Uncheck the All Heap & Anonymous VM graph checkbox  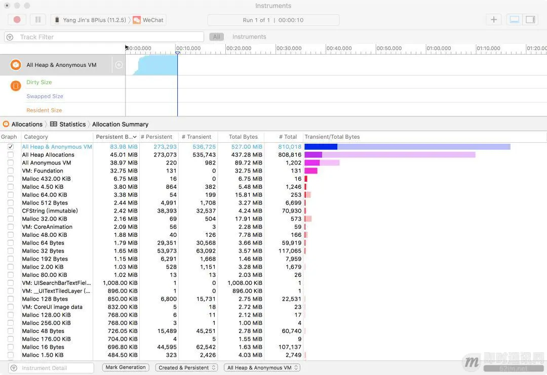pos(11,147)
